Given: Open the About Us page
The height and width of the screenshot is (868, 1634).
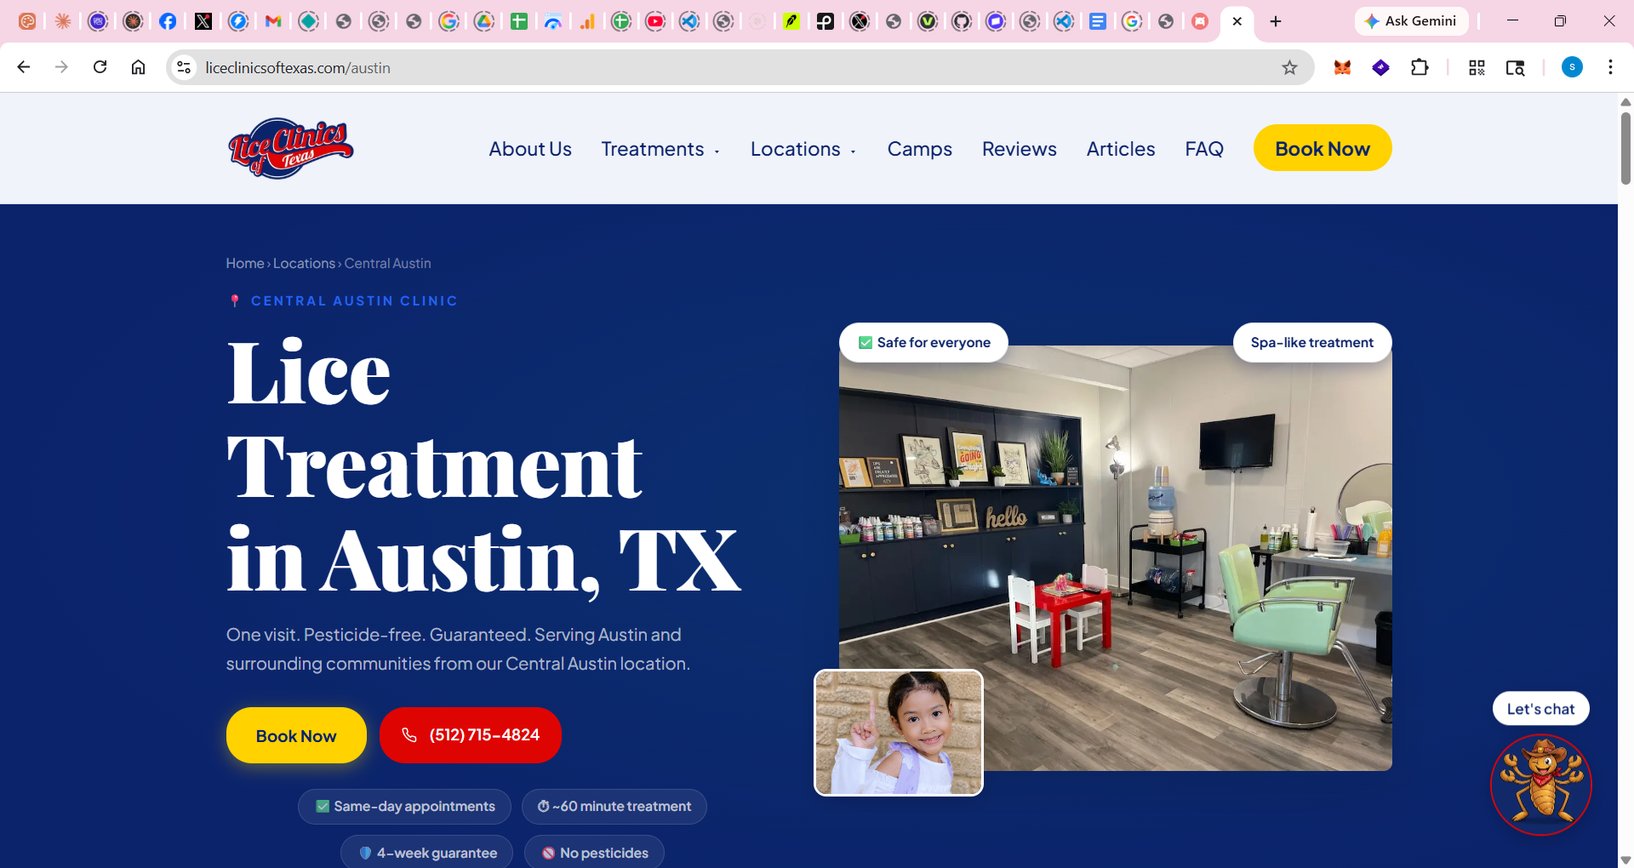Looking at the screenshot, I should pos(530,149).
